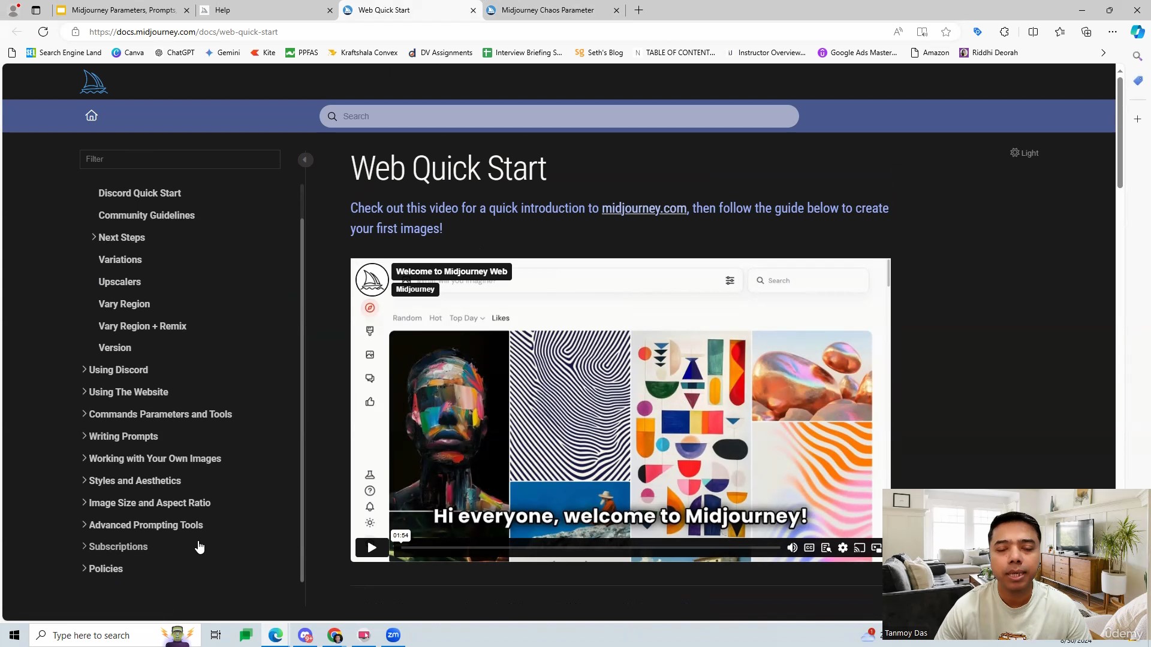Screen dimensions: 1151x647
Task: Open video transcript icon
Action: (x=826, y=548)
